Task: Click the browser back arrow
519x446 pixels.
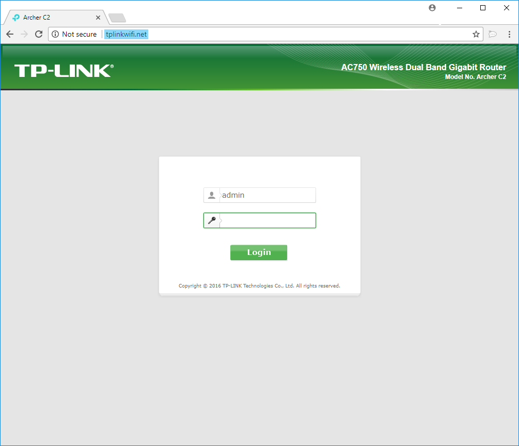Action: click(x=10, y=34)
